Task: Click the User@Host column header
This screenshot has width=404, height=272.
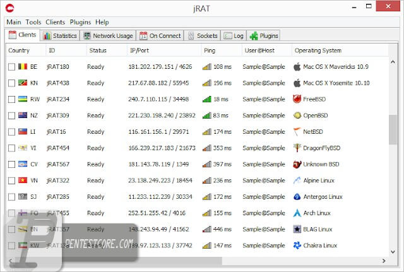Action: pos(266,50)
